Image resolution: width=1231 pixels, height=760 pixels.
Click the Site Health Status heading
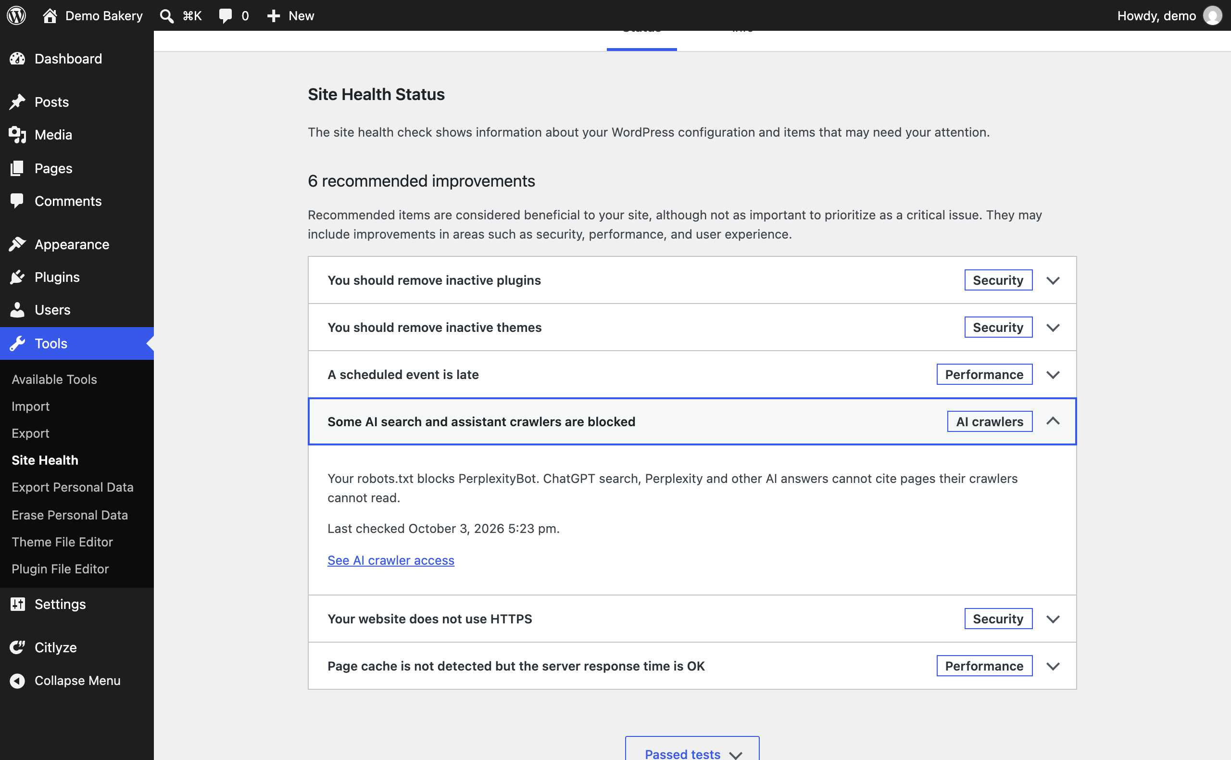coord(377,94)
